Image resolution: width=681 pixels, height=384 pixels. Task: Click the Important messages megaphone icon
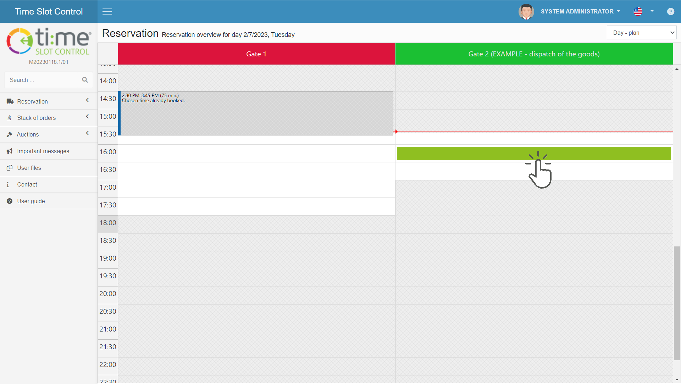(x=10, y=151)
